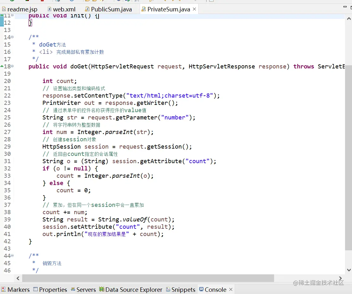Open the Properties view tab
Image resolution: width=352 pixels, height=294 pixels.
pyautogui.click(x=50, y=290)
